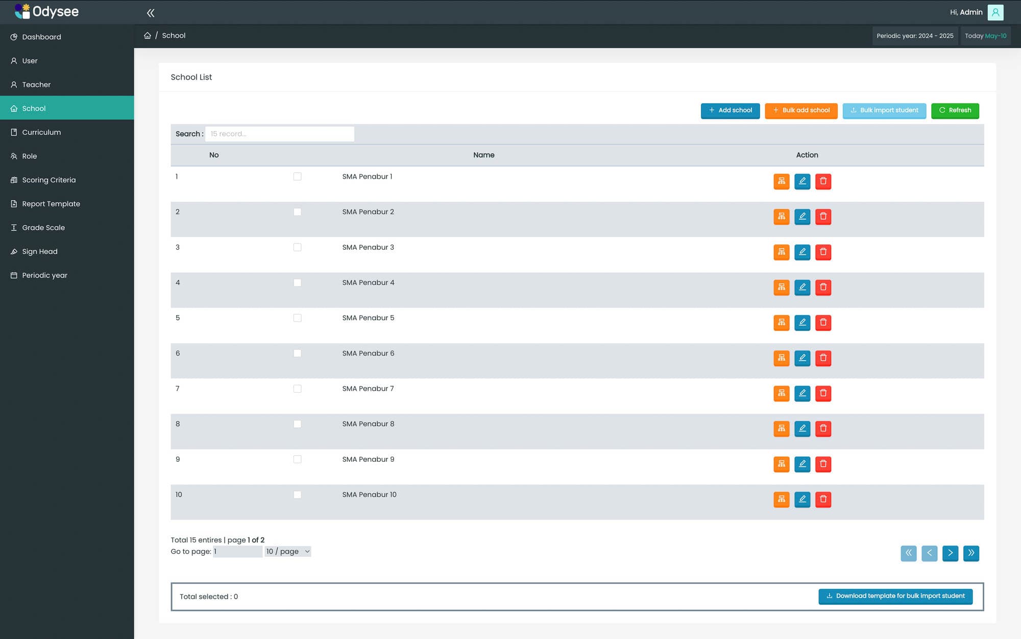Select the checkbox next to SMA Penabur 4
1021x639 pixels.
pos(298,282)
